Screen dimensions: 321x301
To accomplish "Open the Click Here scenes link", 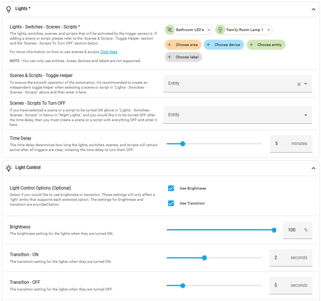I will pos(109,52).
